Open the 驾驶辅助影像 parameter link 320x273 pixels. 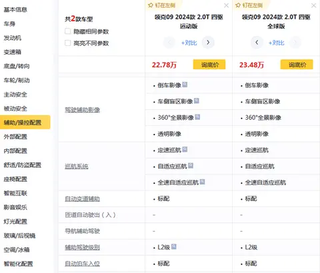82,110
